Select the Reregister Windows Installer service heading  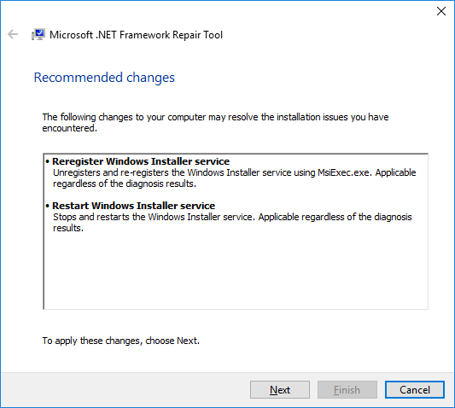pyautogui.click(x=141, y=161)
